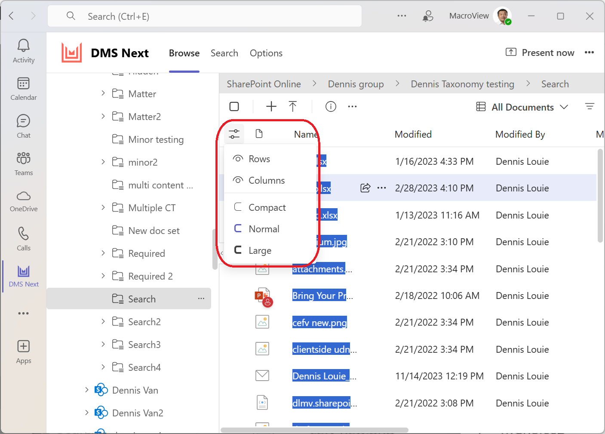The image size is (605, 434).
Task: Switch to the Browse tab
Action: 184,53
